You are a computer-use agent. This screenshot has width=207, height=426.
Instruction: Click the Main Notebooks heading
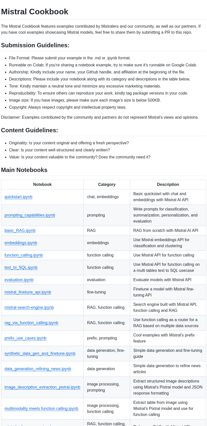click(x=24, y=170)
